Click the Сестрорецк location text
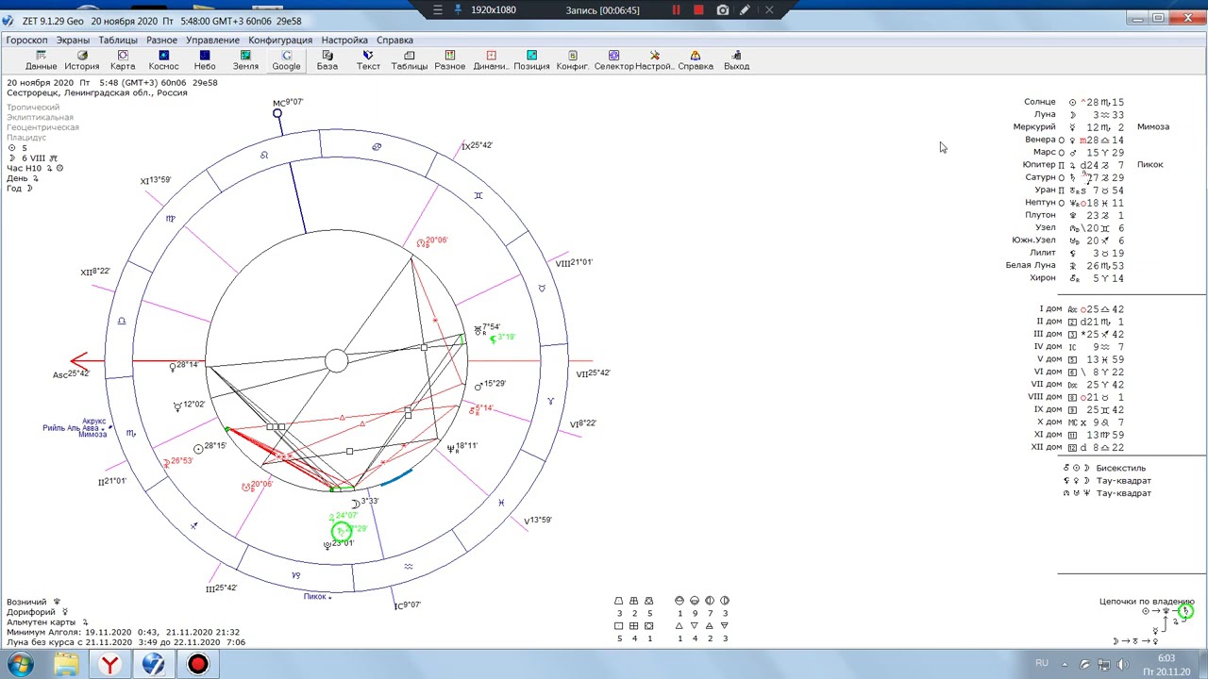 coord(97,92)
